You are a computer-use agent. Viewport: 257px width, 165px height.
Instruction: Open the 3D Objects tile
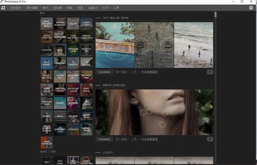[x=73, y=63]
